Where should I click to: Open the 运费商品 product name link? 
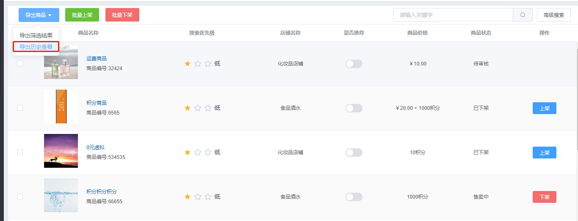[97, 59]
